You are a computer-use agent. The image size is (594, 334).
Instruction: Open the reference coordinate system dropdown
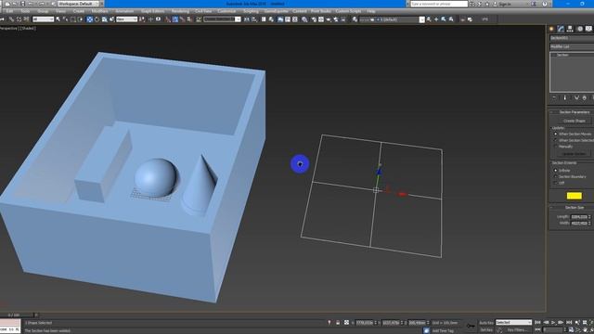pos(127,19)
